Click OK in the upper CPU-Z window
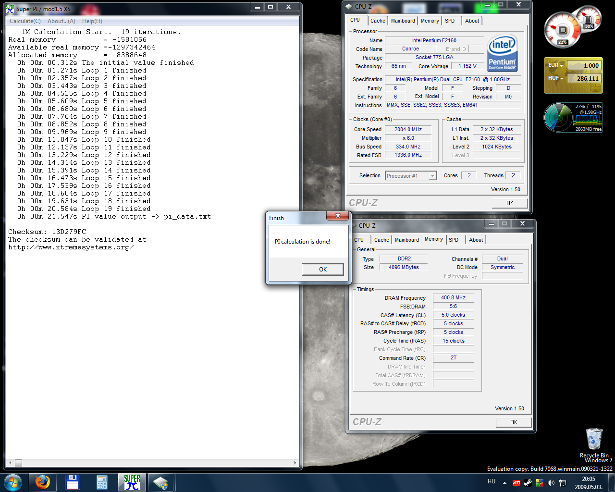615x492 pixels. [510, 203]
